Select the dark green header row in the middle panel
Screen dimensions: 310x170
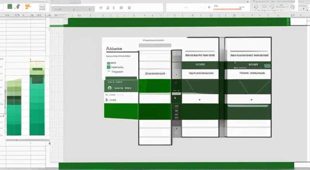[x=200, y=65]
